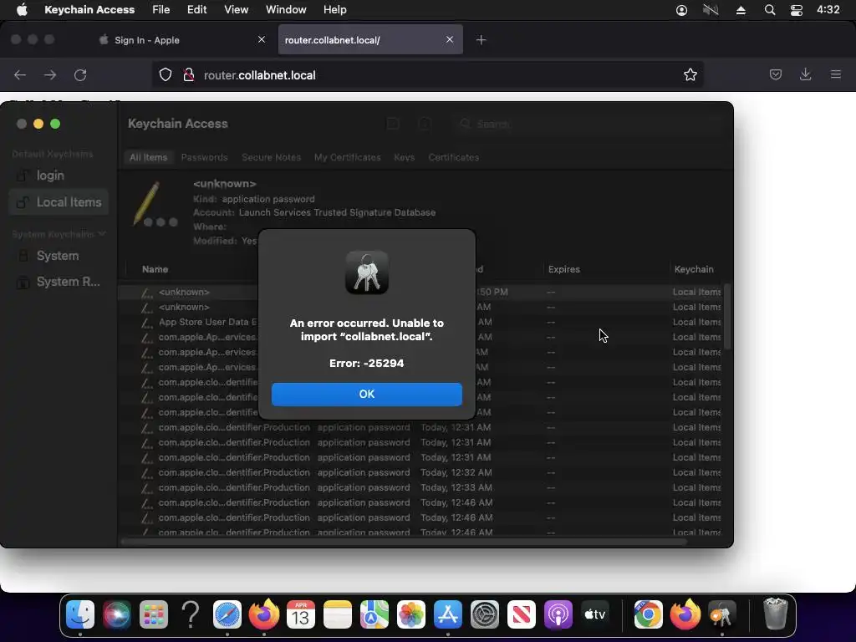Image resolution: width=856 pixels, height=642 pixels.
Task: Switch to the Keys tab
Action: point(404,157)
